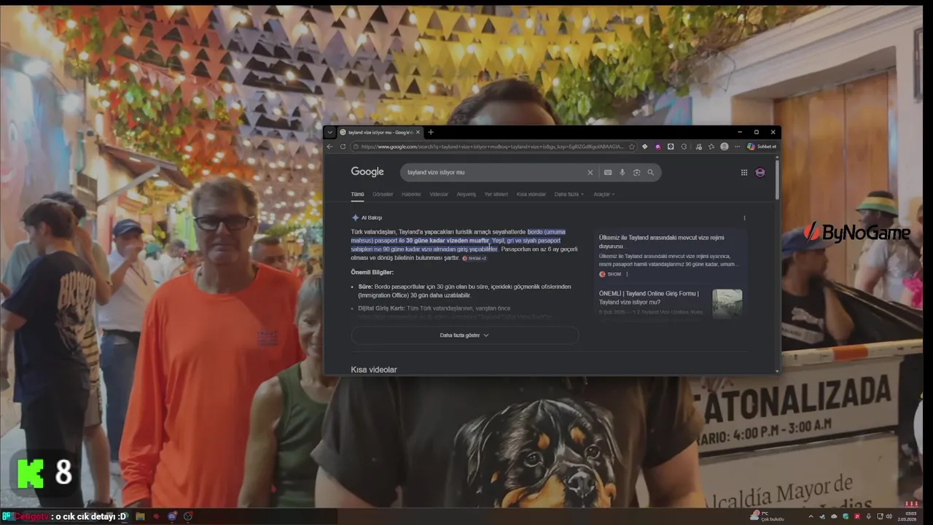
Task: Open the AI Bakışı three-dot options
Action: [744, 217]
